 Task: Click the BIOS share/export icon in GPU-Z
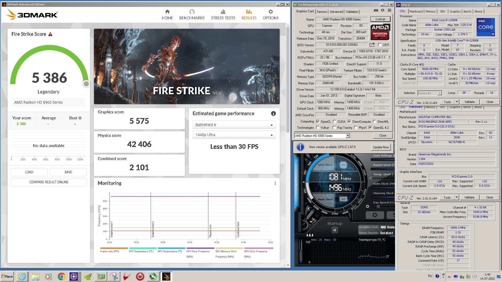coord(372,45)
